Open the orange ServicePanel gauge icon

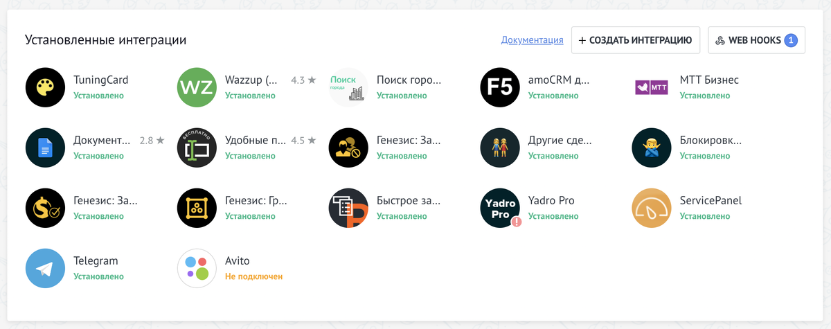(x=652, y=208)
